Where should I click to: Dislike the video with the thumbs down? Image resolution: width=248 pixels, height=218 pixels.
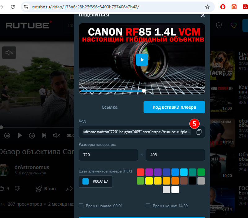coord(18,188)
